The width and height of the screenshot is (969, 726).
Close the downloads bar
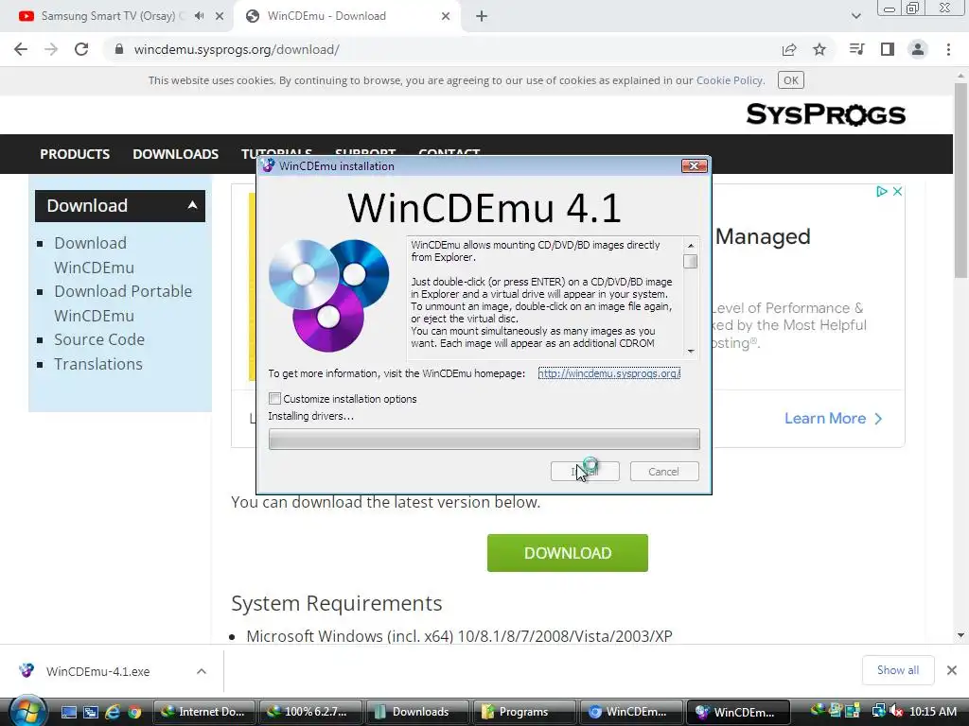click(952, 670)
